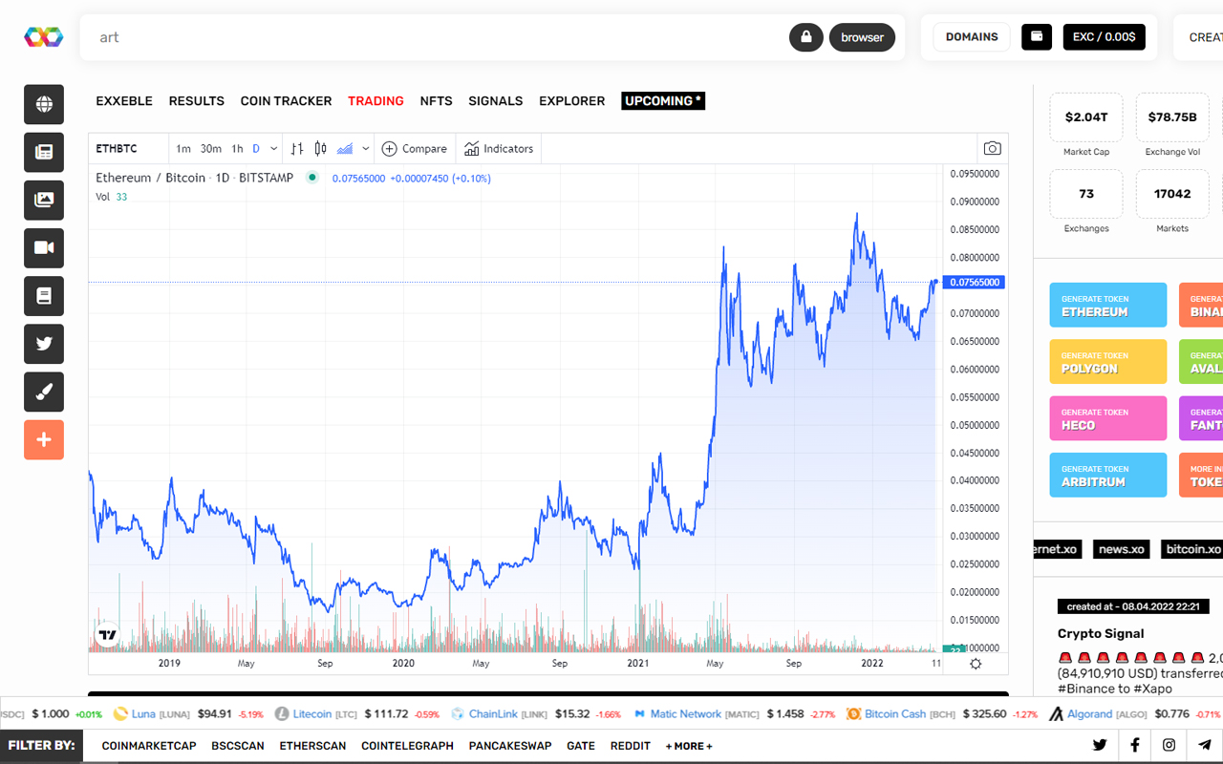Select the candlestick chart style icon

(x=321, y=148)
